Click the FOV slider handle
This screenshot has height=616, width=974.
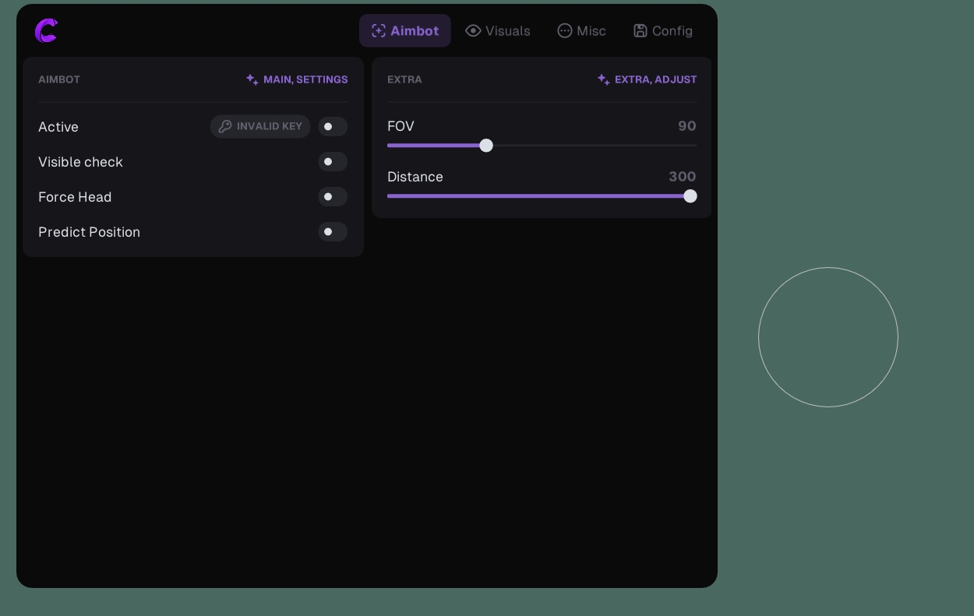click(487, 146)
